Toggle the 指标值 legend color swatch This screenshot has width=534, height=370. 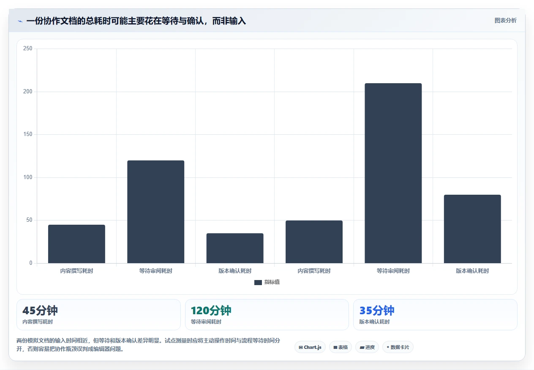258,283
